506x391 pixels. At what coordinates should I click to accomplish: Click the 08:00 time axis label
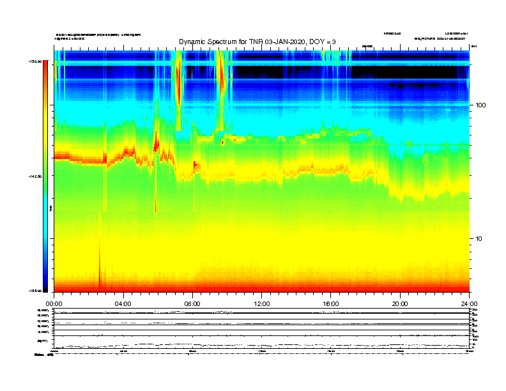tap(192, 304)
